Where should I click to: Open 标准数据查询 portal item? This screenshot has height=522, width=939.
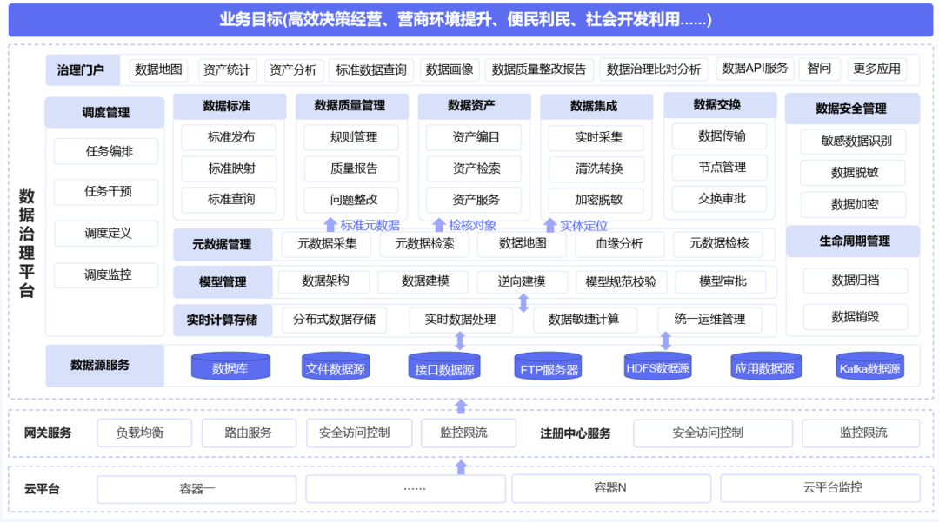(x=371, y=70)
